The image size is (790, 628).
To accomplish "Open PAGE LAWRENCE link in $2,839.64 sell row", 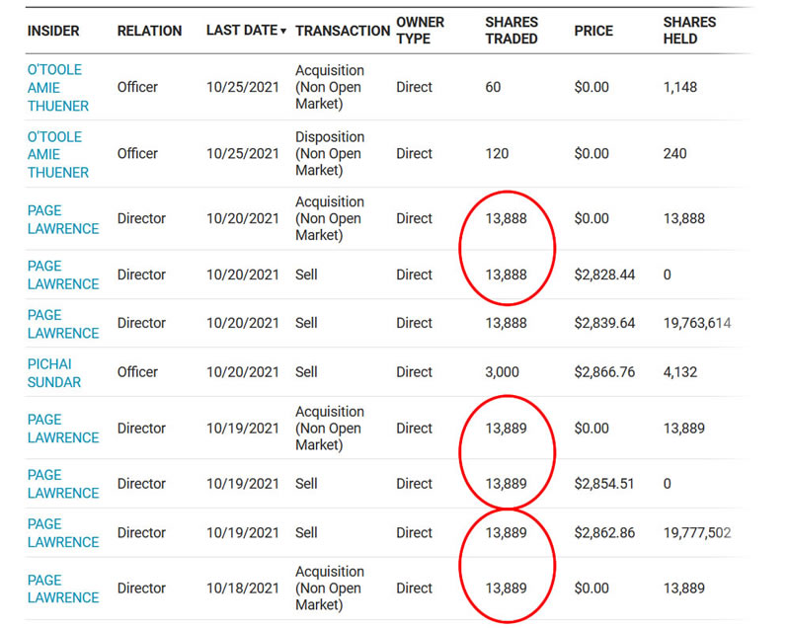I will tap(62, 324).
